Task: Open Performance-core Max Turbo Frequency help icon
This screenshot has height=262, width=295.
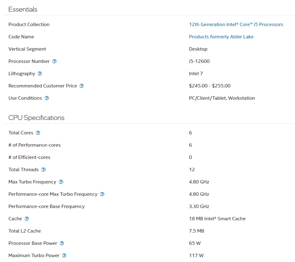Action: pyautogui.click(x=102, y=194)
